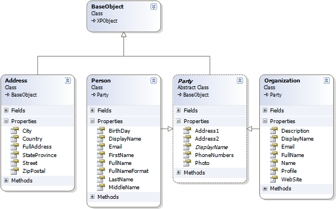Select FullAddress property icon

(x=15, y=146)
